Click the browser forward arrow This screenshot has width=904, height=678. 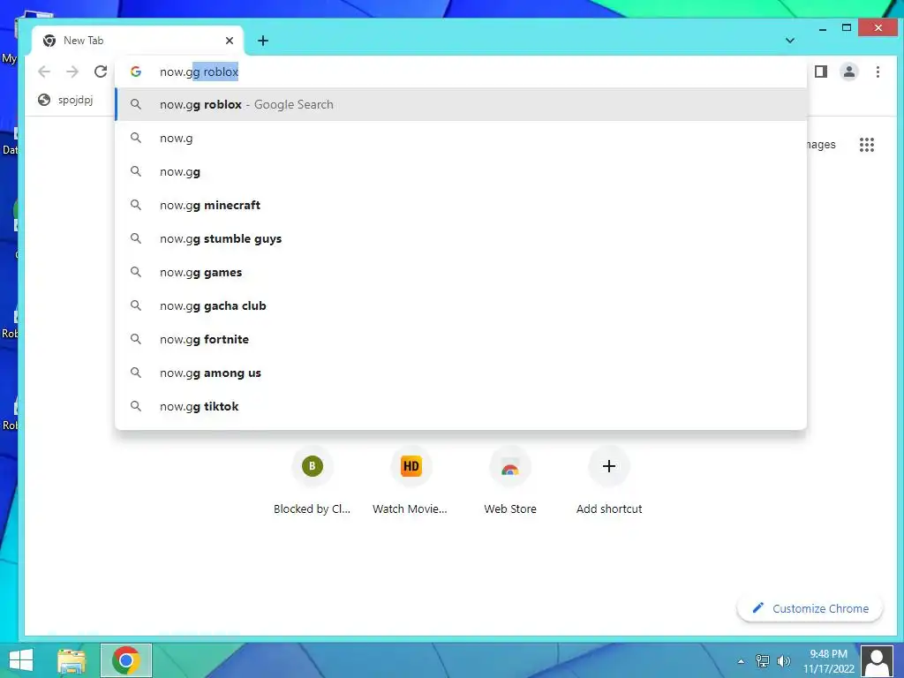[x=72, y=72]
